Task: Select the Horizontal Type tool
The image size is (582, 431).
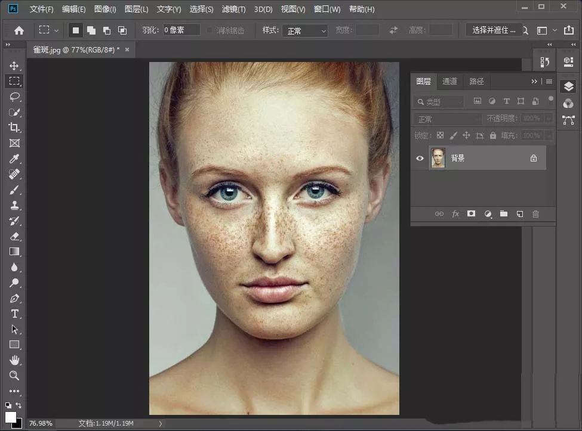Action: click(14, 314)
